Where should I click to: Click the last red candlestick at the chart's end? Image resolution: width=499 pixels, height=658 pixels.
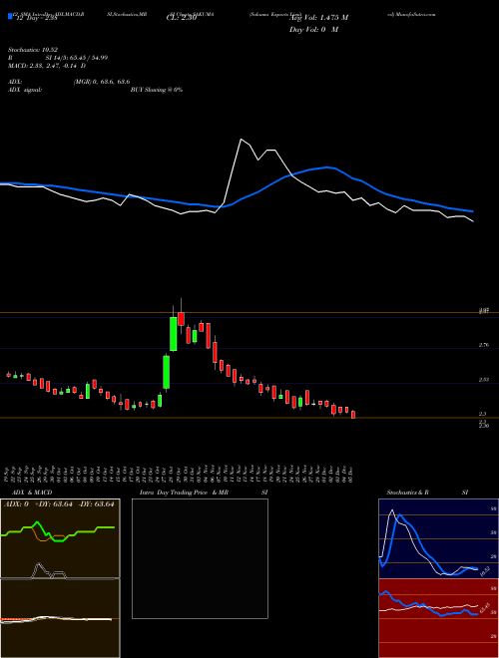[x=353, y=415]
